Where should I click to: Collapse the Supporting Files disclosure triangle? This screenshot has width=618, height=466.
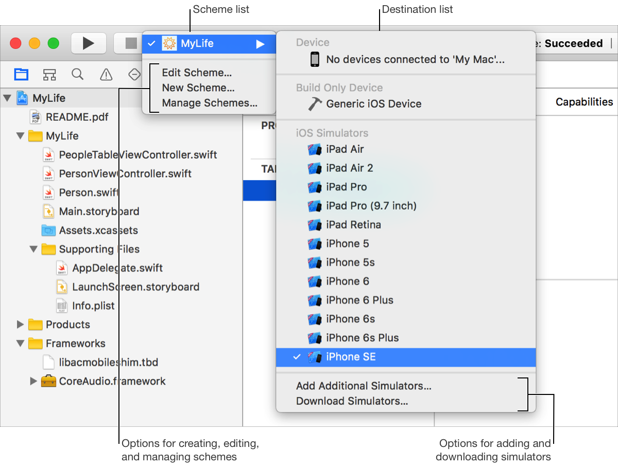[33, 249]
